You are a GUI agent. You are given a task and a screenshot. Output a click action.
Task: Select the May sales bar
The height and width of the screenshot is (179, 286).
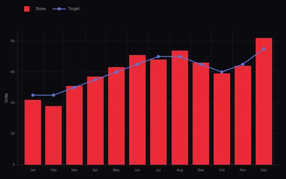pyautogui.click(x=116, y=116)
